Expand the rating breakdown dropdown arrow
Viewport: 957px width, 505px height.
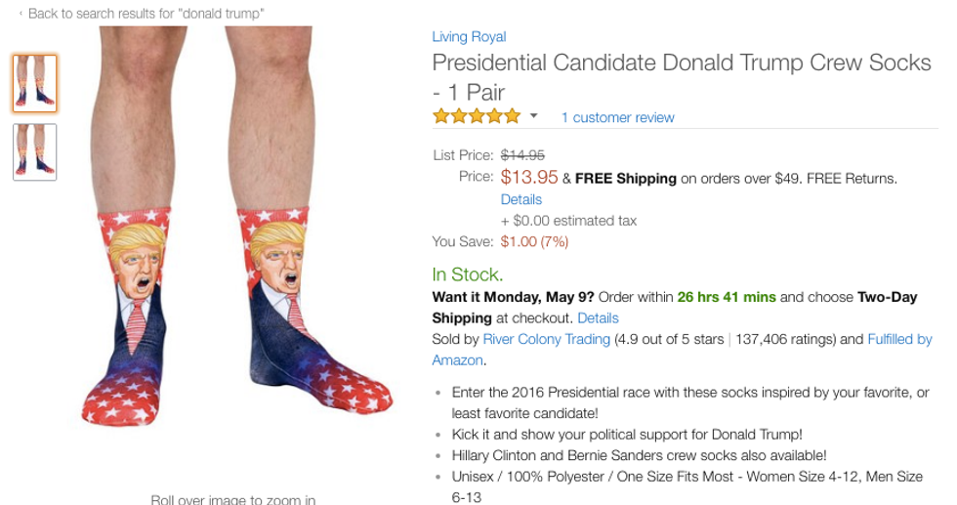[x=534, y=116]
